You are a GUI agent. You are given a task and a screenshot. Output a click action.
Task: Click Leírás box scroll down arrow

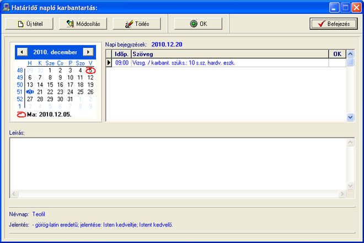click(x=350, y=186)
